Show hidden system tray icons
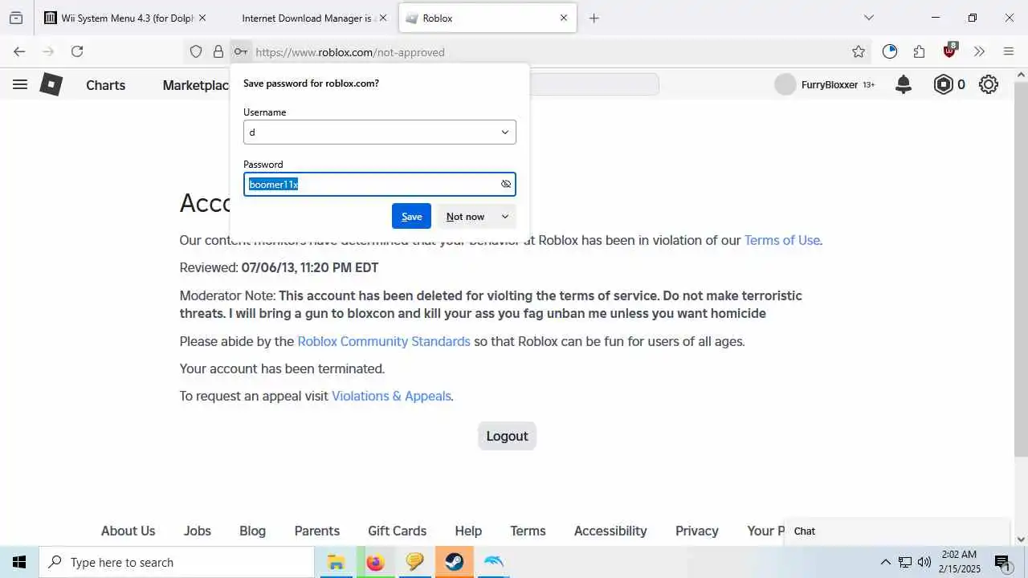Screen dimensions: 1028x578 [x=885, y=562]
